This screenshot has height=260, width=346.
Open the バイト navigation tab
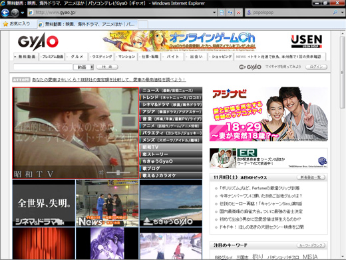172,57
